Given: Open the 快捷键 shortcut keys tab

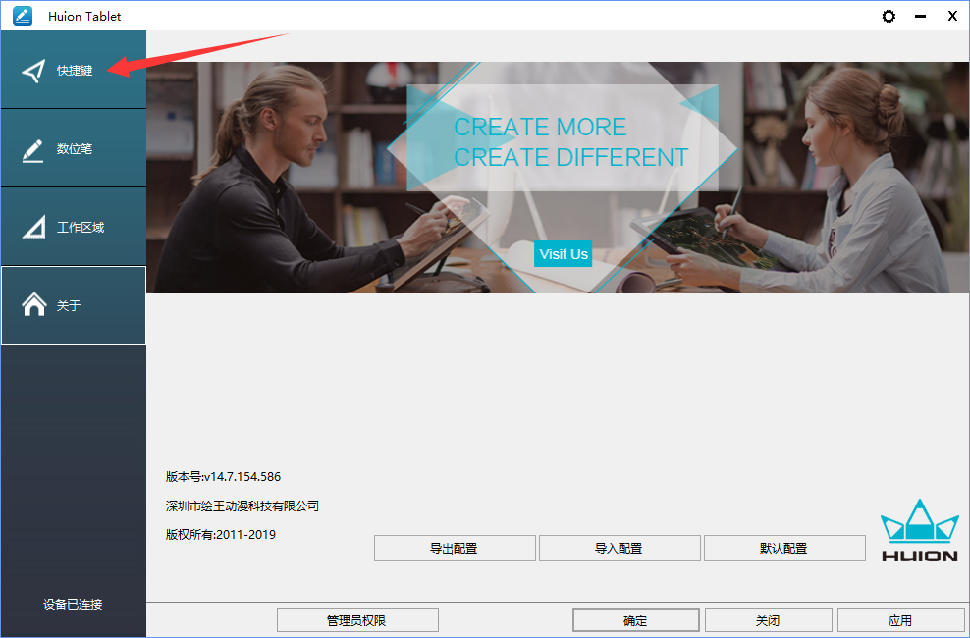Looking at the screenshot, I should [x=74, y=70].
